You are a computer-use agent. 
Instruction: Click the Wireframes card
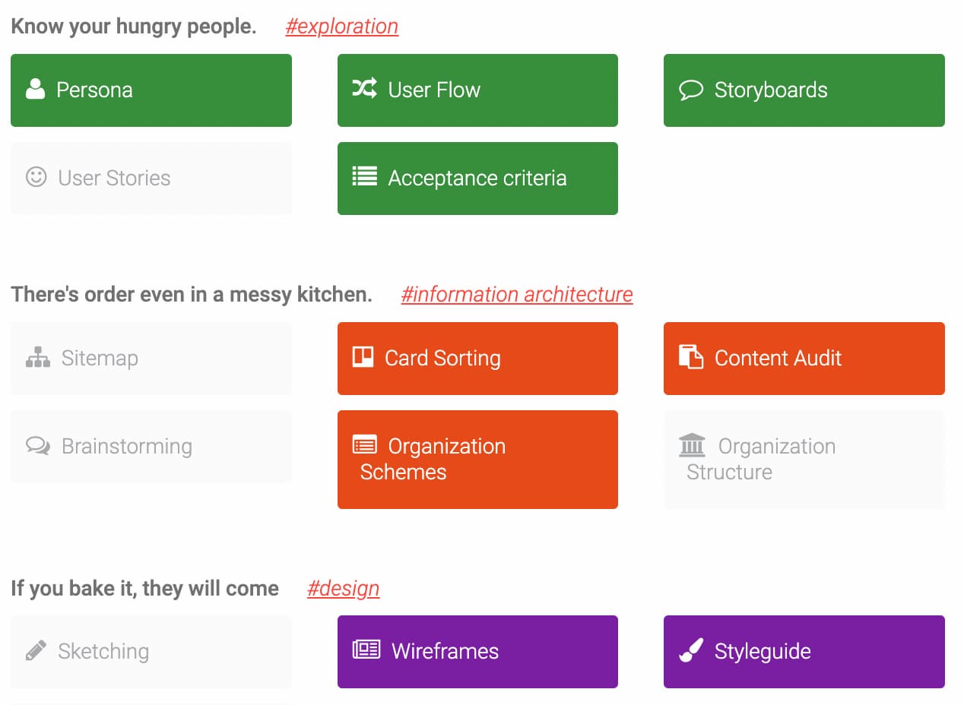pos(477,651)
